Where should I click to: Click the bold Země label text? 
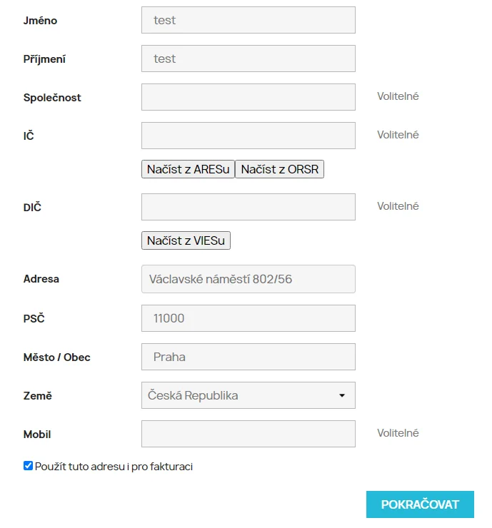coord(38,396)
